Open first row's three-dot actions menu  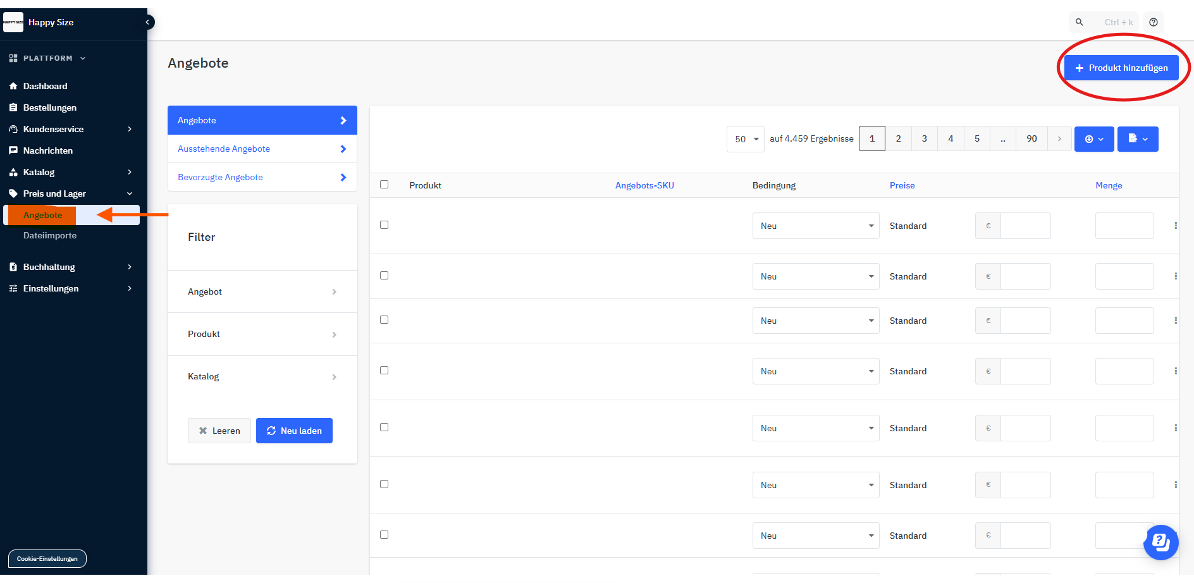click(x=1176, y=226)
